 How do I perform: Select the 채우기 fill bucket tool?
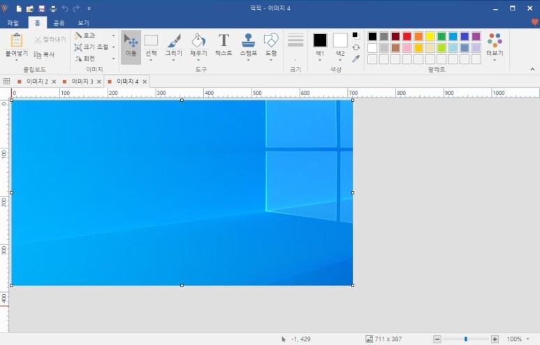[x=198, y=43]
